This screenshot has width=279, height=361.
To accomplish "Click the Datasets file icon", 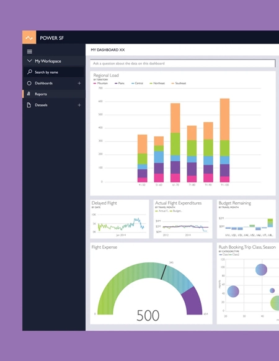I will (x=29, y=105).
